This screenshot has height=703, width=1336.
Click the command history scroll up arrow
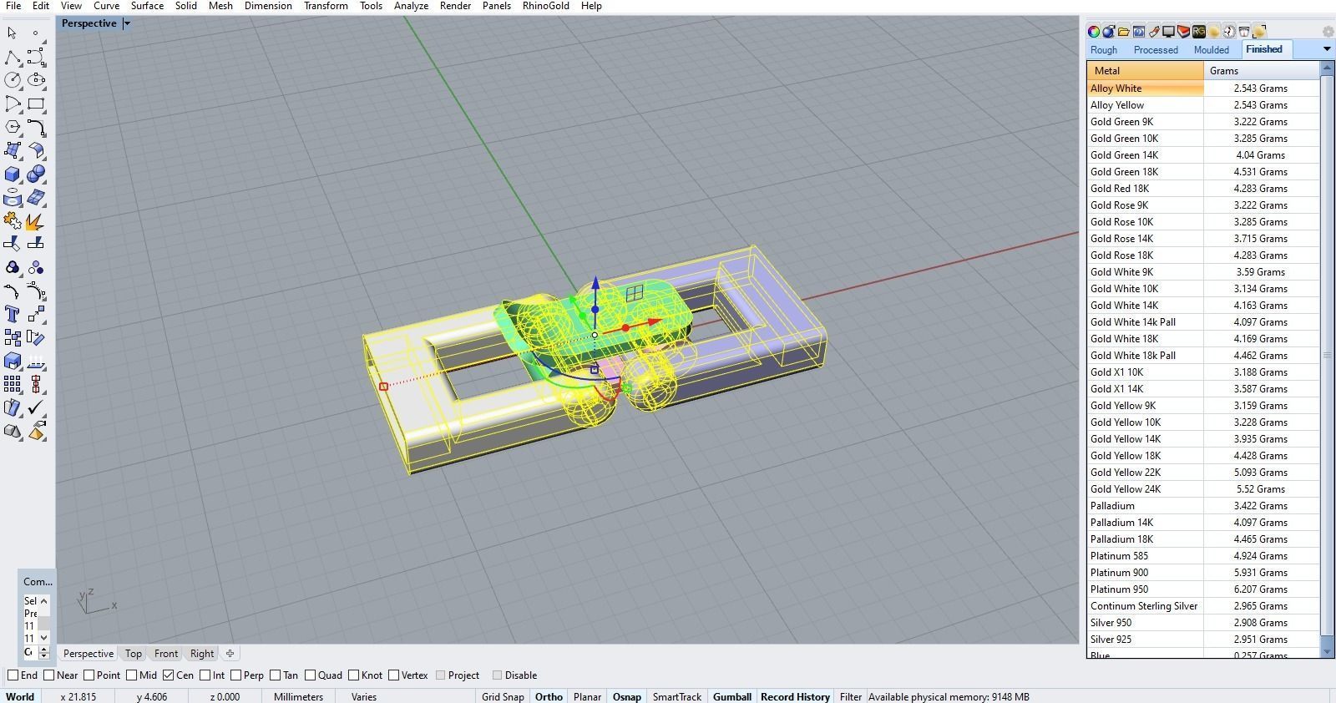(x=44, y=601)
